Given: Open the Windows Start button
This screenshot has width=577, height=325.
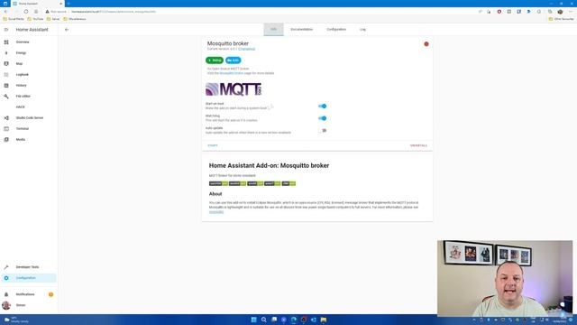Looking at the screenshot, I should [253, 320].
